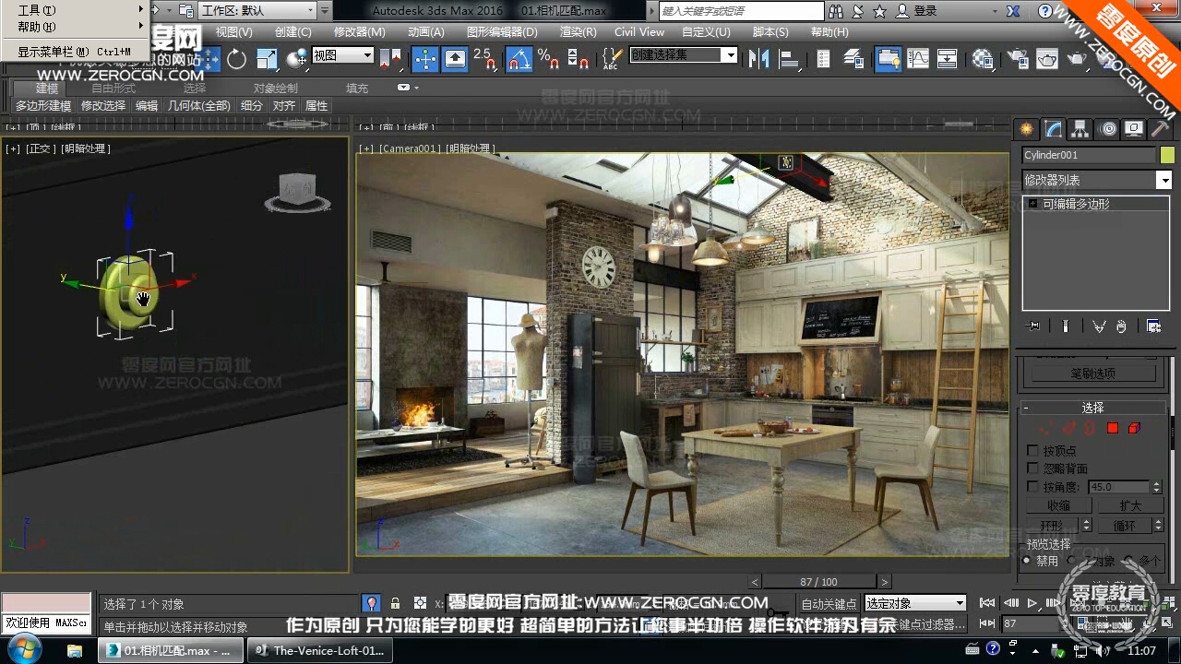Click the 循环 (Loop) button
The image size is (1181, 664).
click(1125, 526)
